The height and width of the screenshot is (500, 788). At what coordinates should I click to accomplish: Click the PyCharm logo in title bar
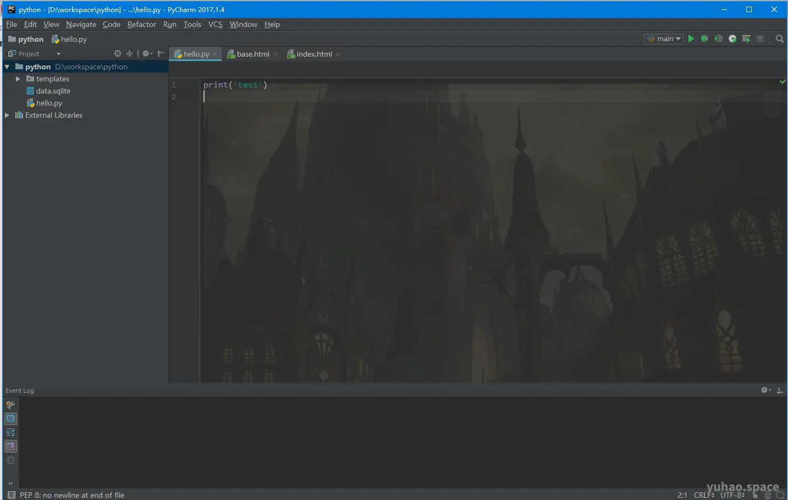tap(11, 9)
